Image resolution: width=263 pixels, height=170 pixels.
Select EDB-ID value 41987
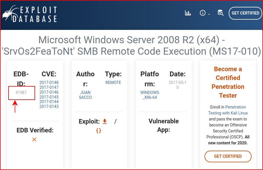[21, 93]
